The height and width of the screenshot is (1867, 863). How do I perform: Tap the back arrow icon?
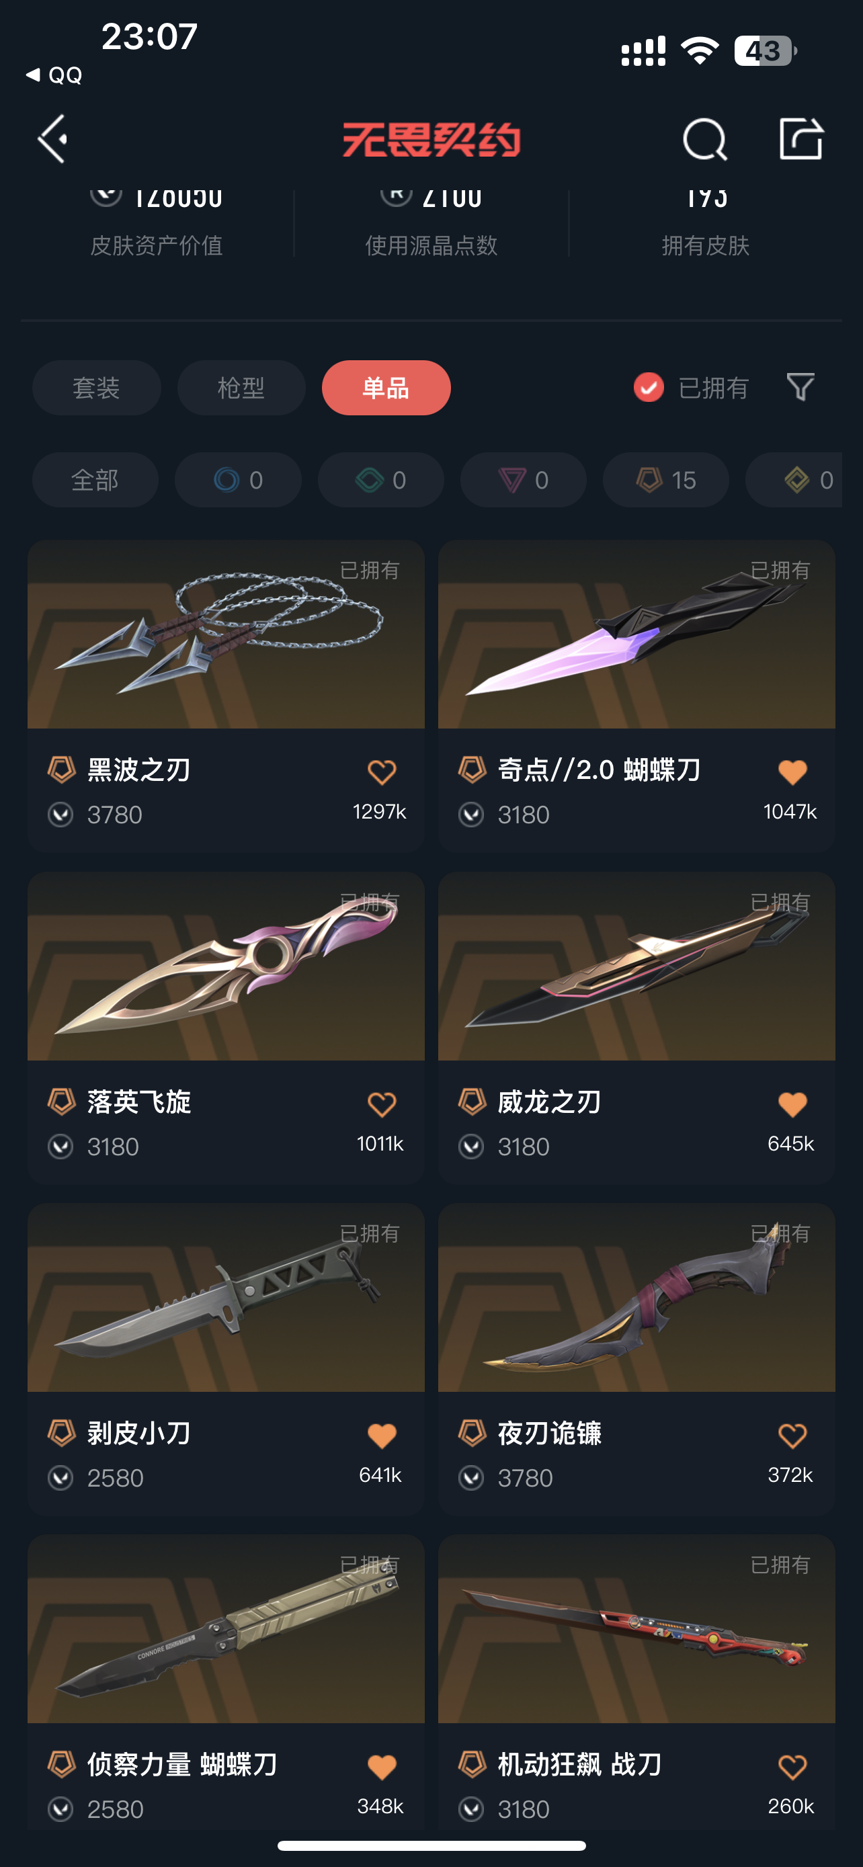click(x=53, y=138)
